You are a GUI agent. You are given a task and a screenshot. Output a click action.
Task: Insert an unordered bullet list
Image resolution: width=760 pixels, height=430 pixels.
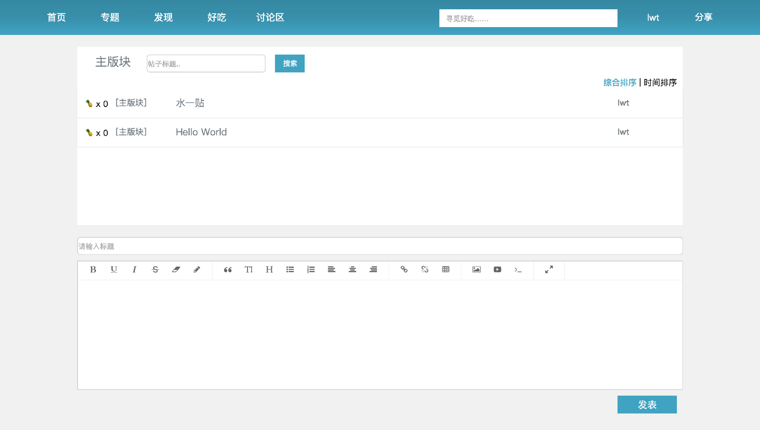(290, 270)
